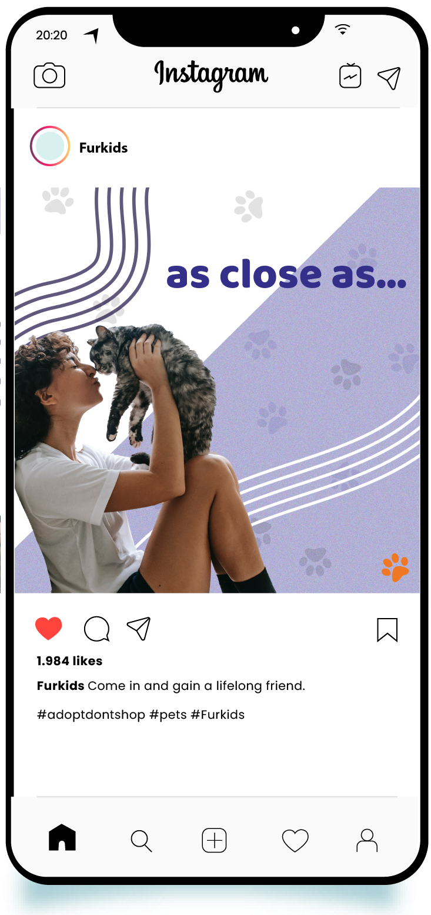Tap the #pets hashtag
Viewport: 431px width, 915px height.
pos(168,715)
